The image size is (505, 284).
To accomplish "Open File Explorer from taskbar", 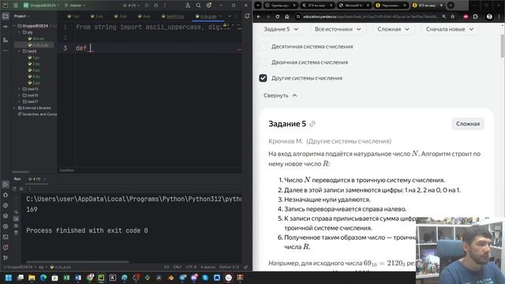I will [x=32, y=278].
